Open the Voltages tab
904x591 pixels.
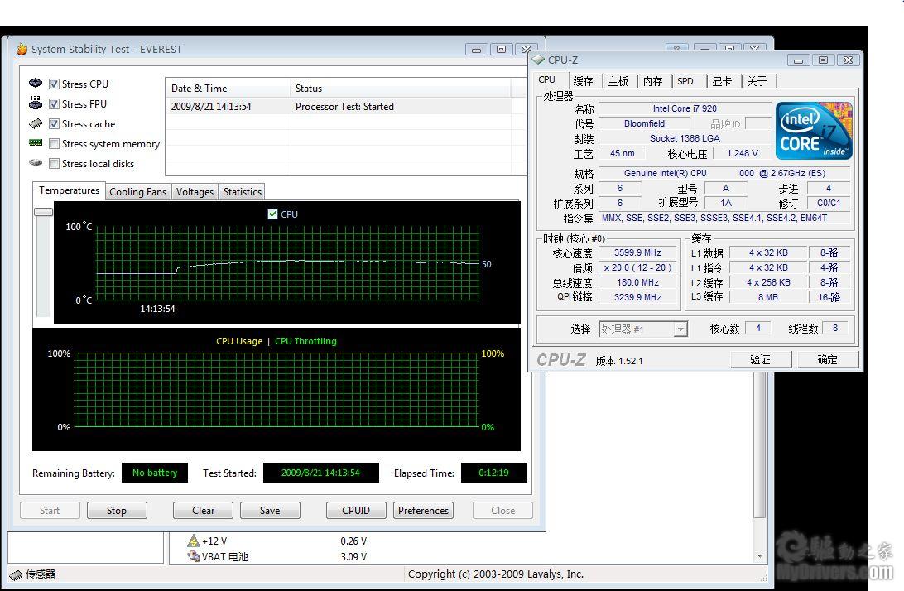coord(195,192)
